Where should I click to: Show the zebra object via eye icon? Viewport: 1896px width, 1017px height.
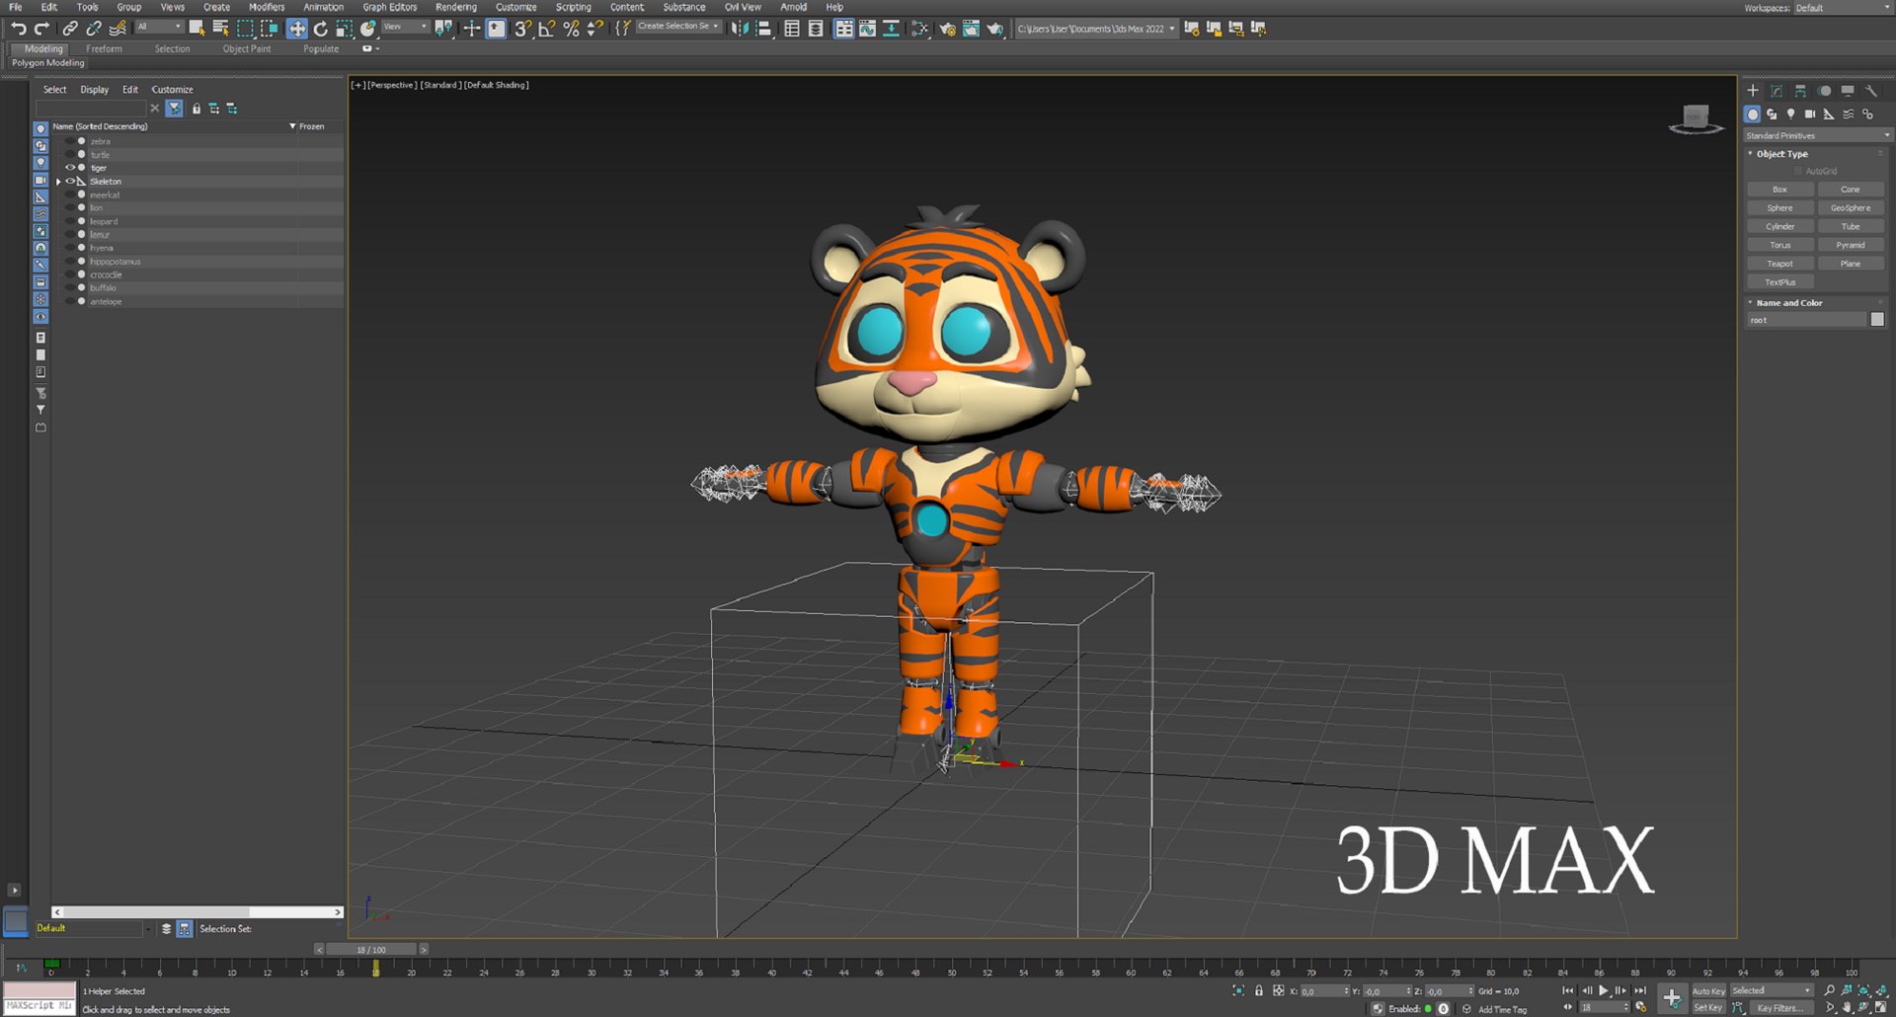point(70,141)
